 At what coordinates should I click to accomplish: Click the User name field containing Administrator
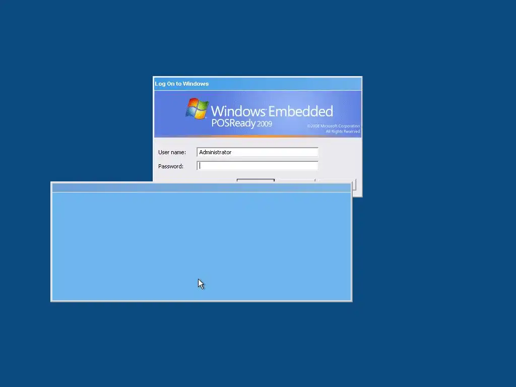pos(257,152)
